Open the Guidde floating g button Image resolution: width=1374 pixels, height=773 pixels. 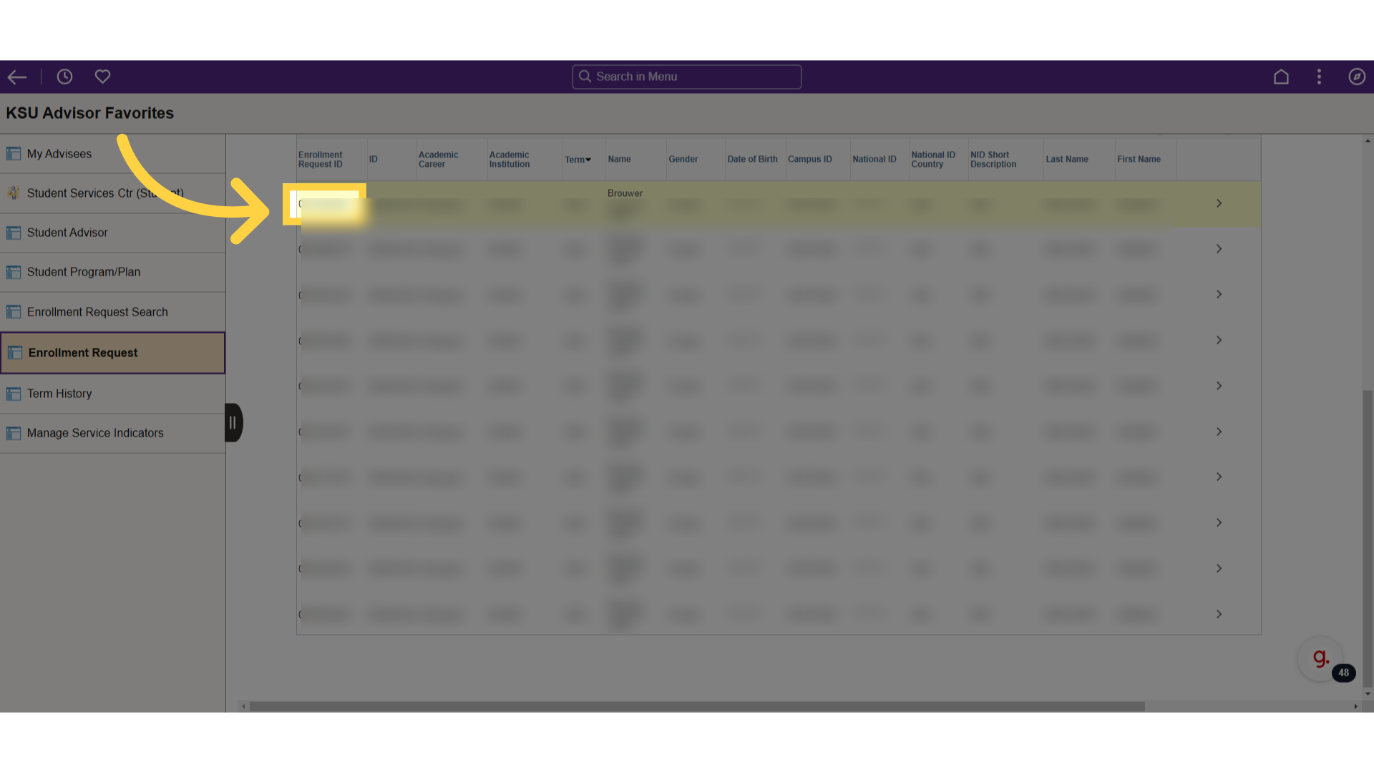[x=1320, y=658]
